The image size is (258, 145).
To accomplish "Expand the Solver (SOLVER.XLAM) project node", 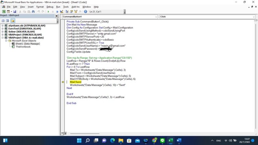I will [x=3, y=32].
